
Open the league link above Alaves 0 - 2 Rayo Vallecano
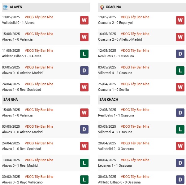tap(39, 177)
